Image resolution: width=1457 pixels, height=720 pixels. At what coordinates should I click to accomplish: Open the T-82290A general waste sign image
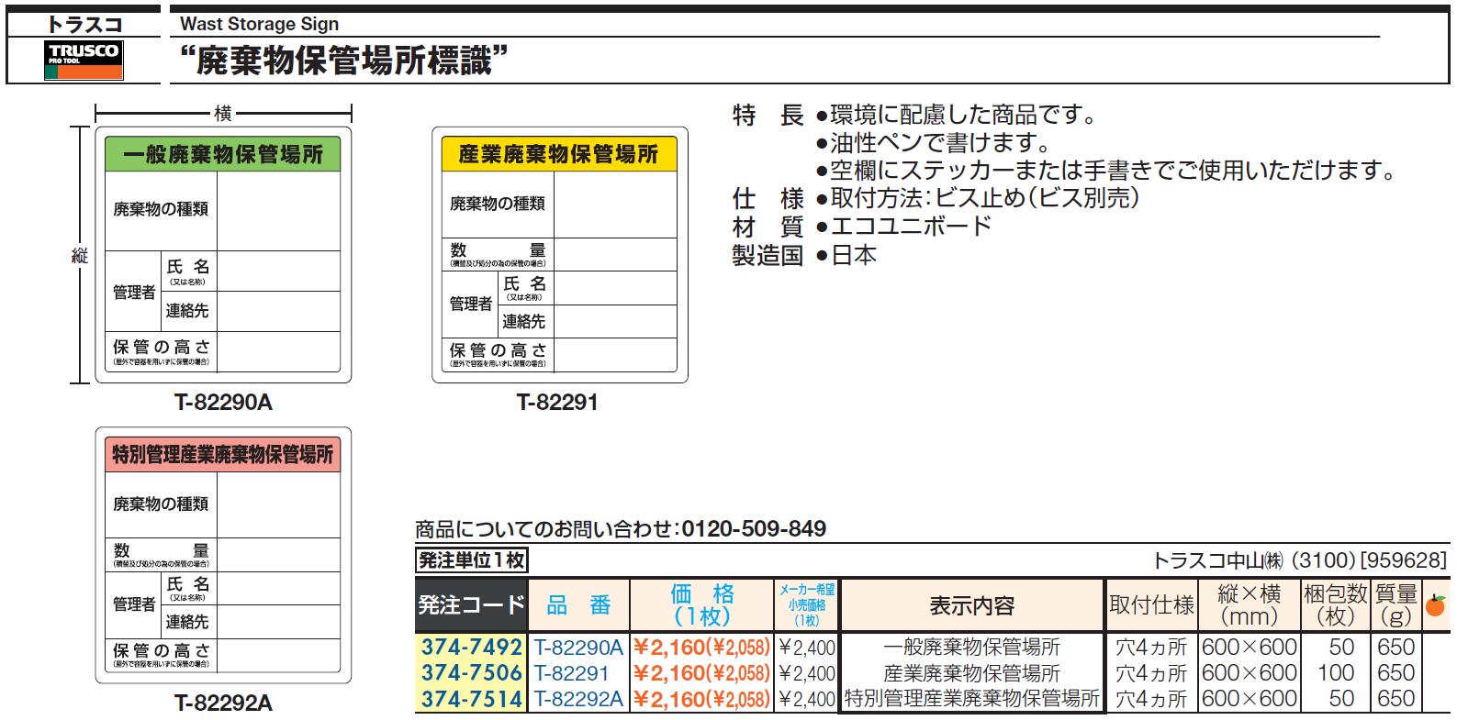click(x=223, y=255)
